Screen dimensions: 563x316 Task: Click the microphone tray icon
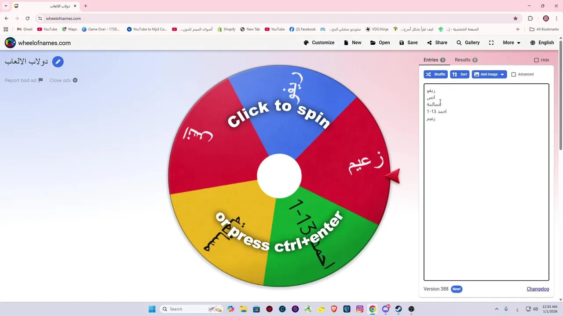(507, 309)
